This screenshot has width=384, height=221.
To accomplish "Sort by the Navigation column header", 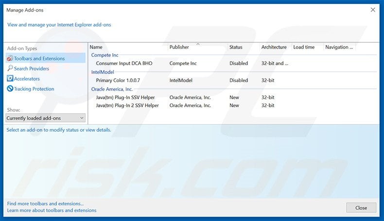I will [x=339, y=47].
